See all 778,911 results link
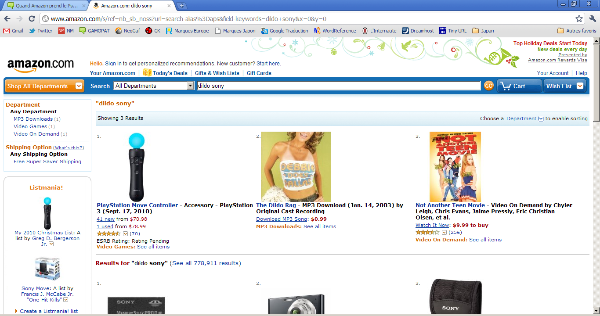Screen dimensions: 600x316 click(x=205, y=263)
